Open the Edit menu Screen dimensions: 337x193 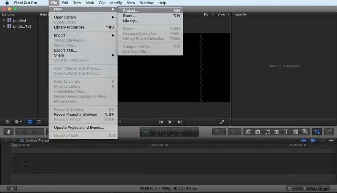point(65,3)
